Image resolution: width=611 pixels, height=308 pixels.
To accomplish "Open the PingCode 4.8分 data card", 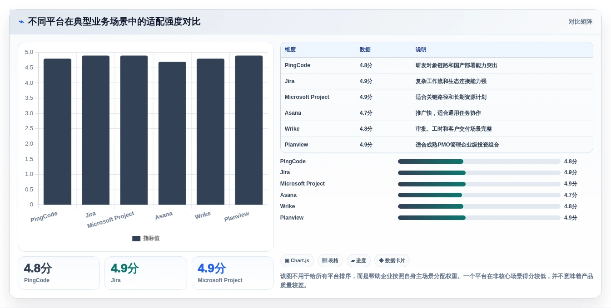I will [59, 273].
